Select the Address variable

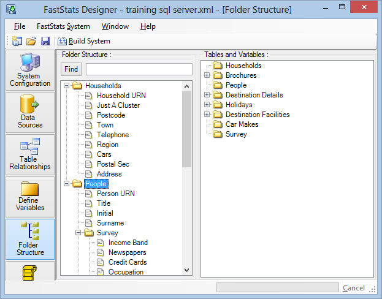click(109, 174)
